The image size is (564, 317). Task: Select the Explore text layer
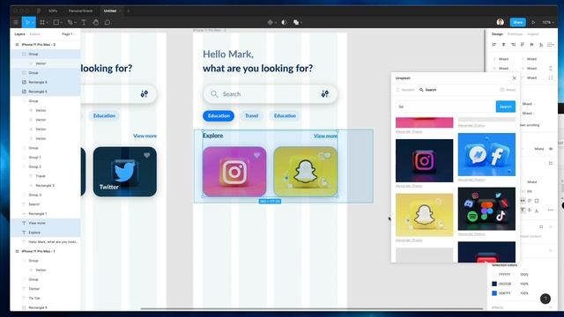pyautogui.click(x=46, y=232)
